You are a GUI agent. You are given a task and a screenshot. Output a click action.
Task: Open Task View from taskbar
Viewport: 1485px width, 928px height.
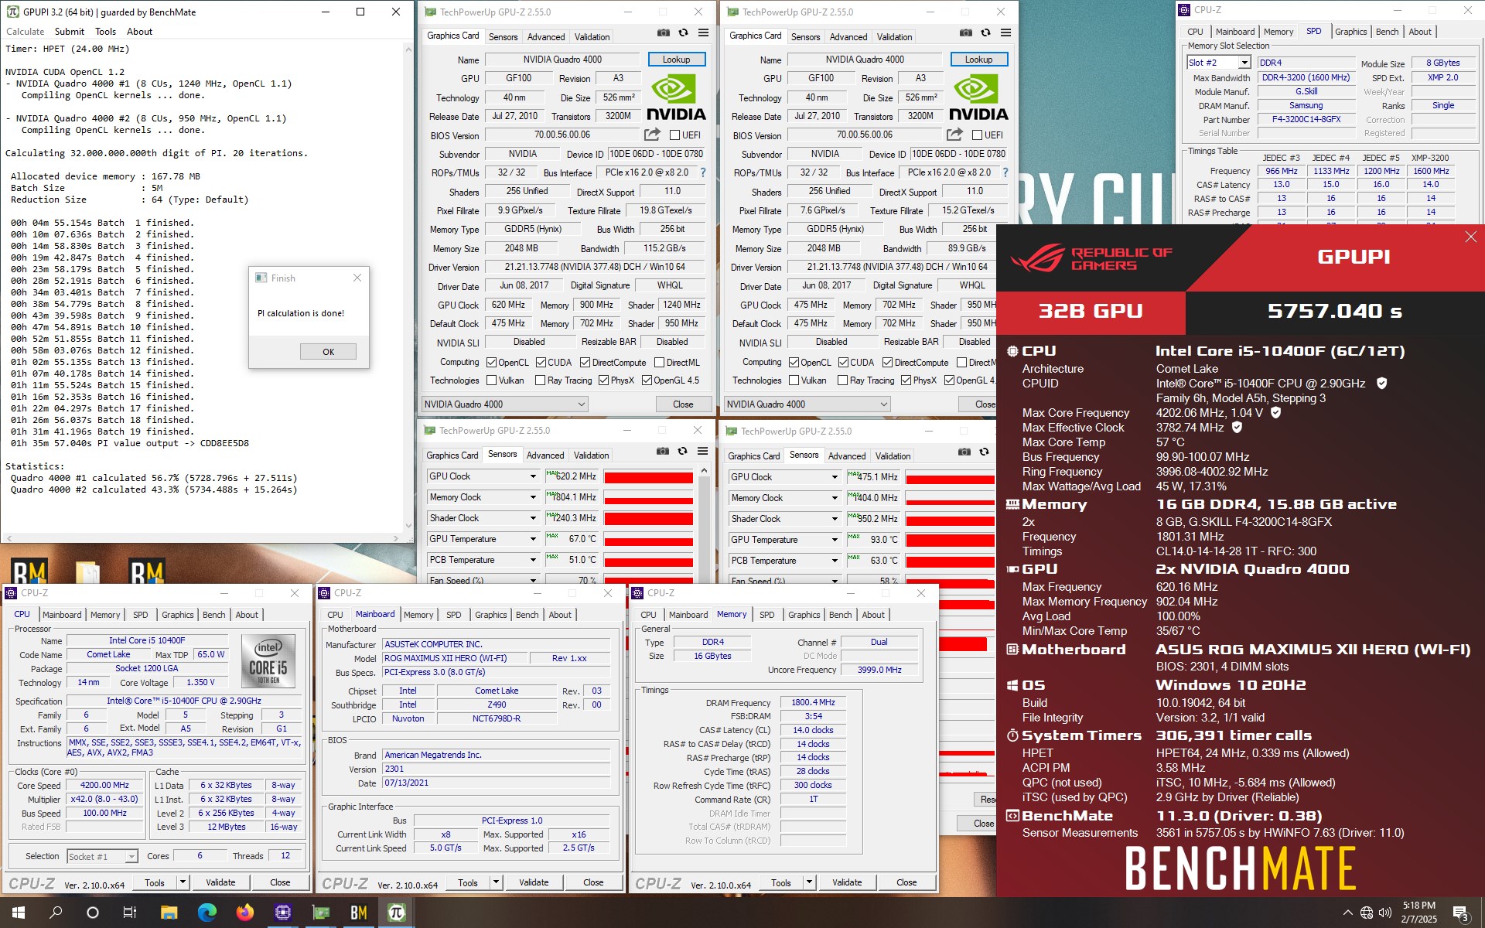coord(130,913)
